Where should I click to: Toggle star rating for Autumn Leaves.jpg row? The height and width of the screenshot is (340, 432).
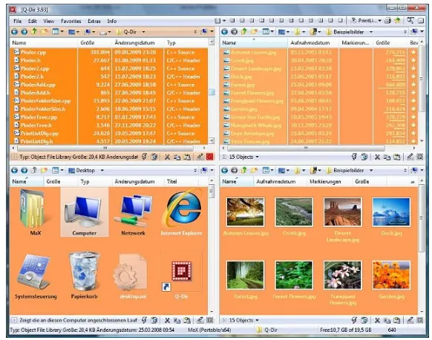[413, 53]
